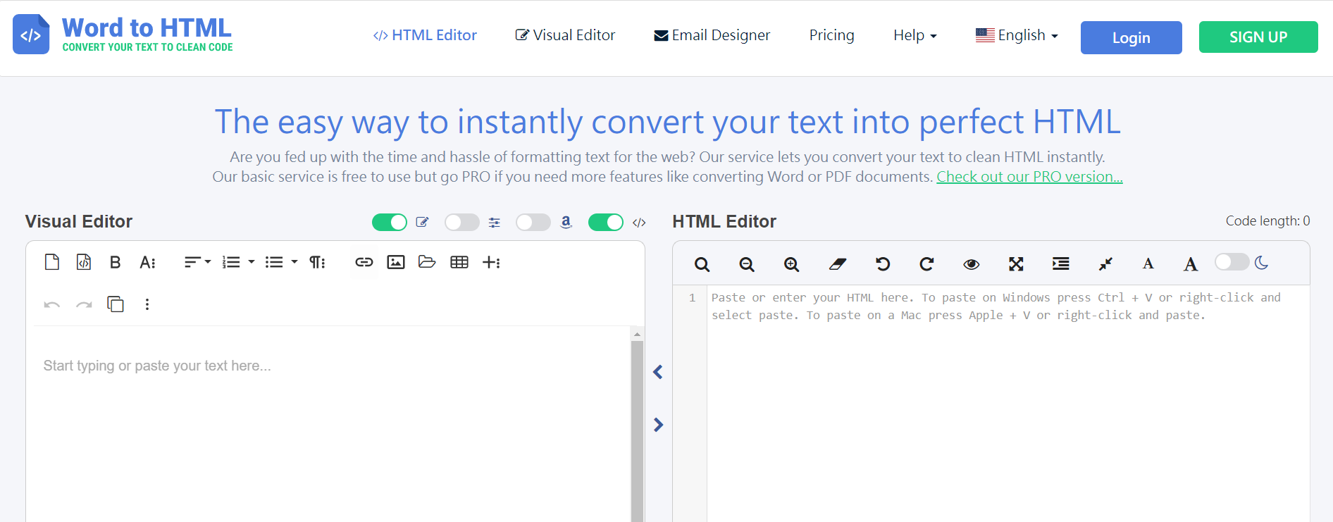Screen dimensions: 1333x522
Task: Toggle the HTML code view switch
Action: pyautogui.click(x=606, y=223)
